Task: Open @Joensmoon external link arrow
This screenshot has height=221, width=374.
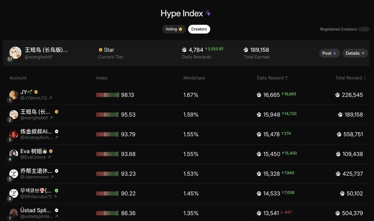Action: [52, 177]
